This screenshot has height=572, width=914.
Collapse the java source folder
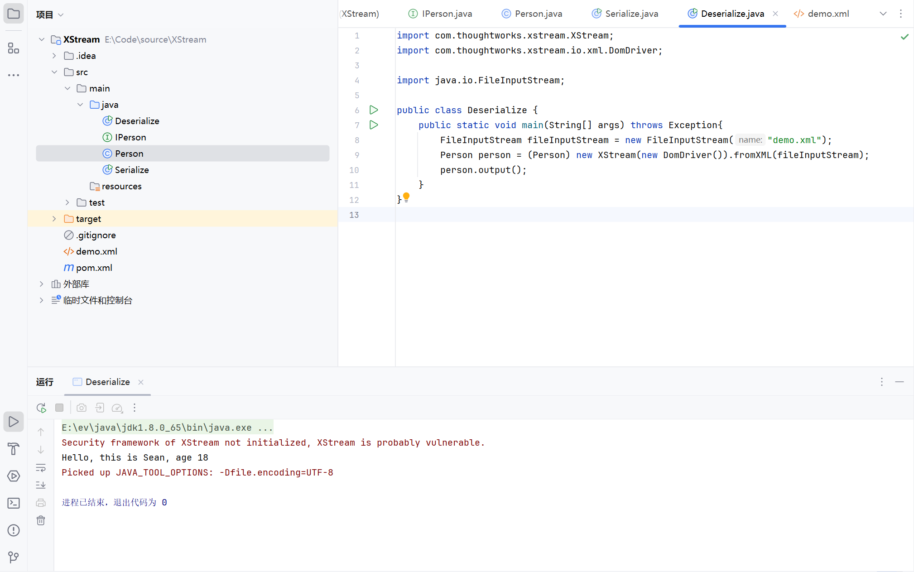tap(80, 105)
